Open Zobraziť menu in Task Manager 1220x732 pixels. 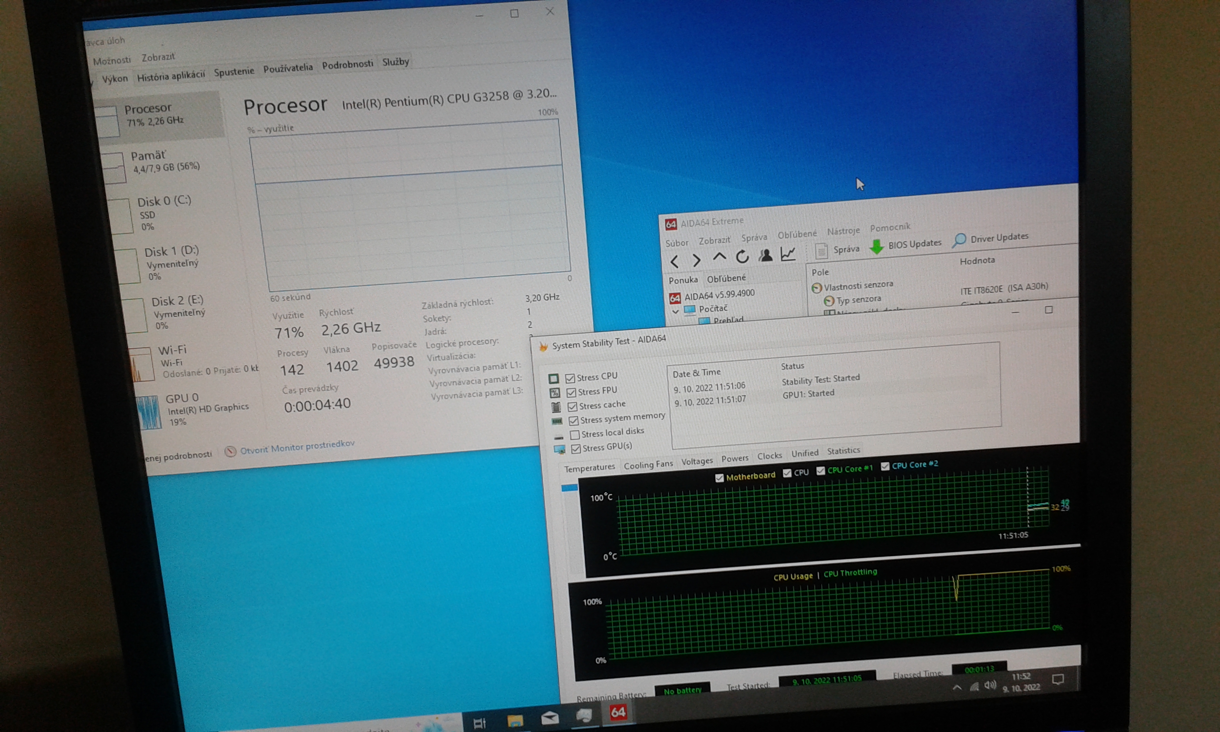(x=158, y=57)
